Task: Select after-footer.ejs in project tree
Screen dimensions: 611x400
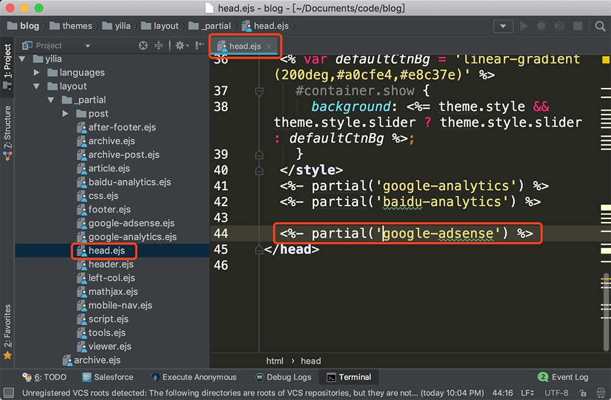Action: tap(116, 127)
